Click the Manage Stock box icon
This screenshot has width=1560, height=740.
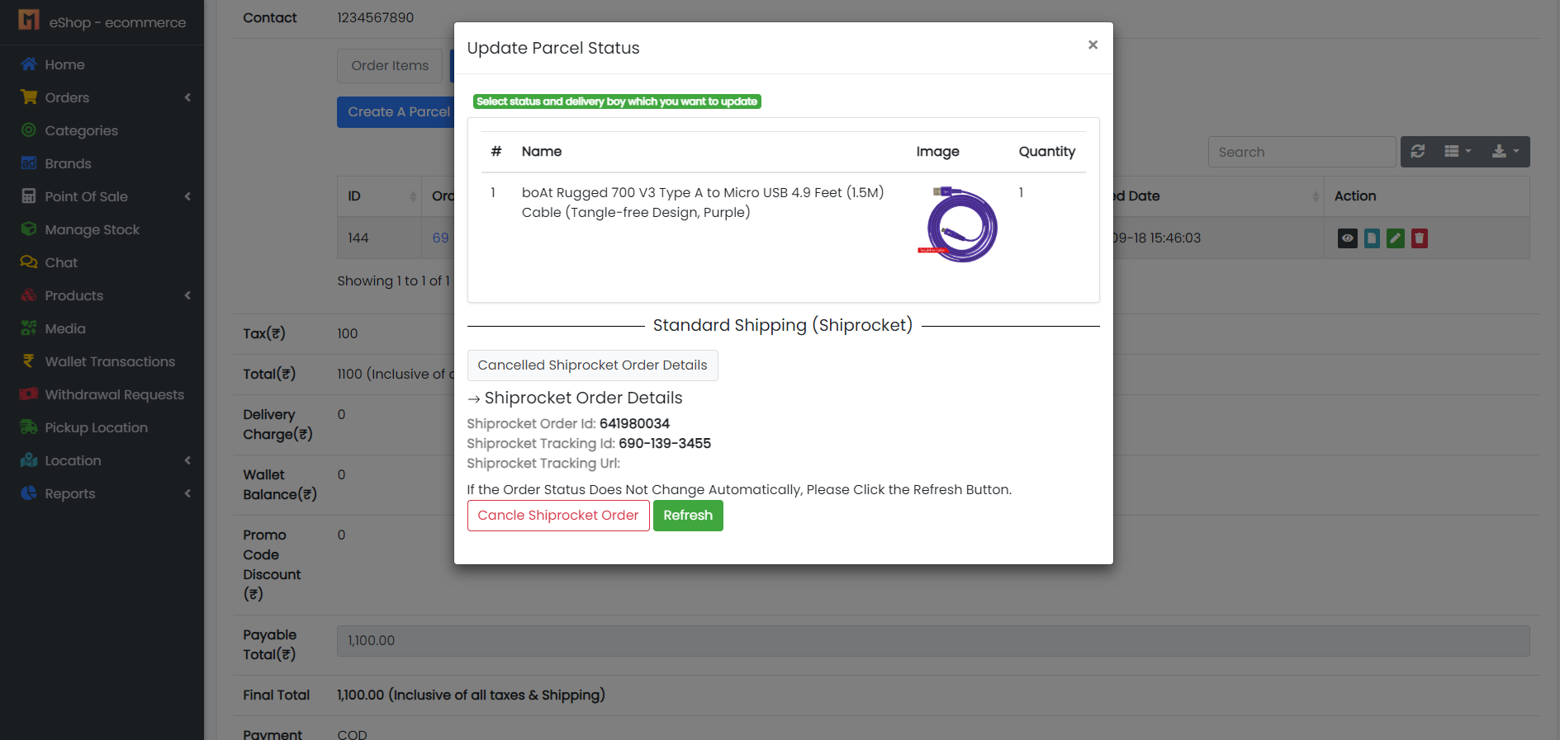[x=29, y=229]
